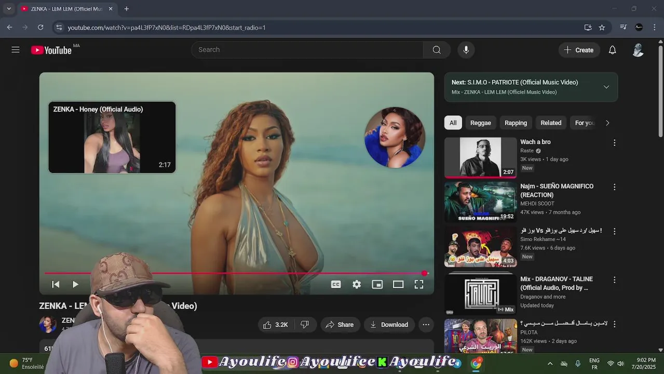The width and height of the screenshot is (664, 374).
Task: Show more category chips with right arrow
Action: 607,123
